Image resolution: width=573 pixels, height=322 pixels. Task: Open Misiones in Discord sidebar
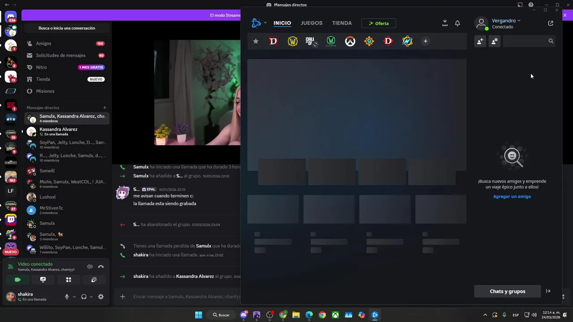[66, 91]
